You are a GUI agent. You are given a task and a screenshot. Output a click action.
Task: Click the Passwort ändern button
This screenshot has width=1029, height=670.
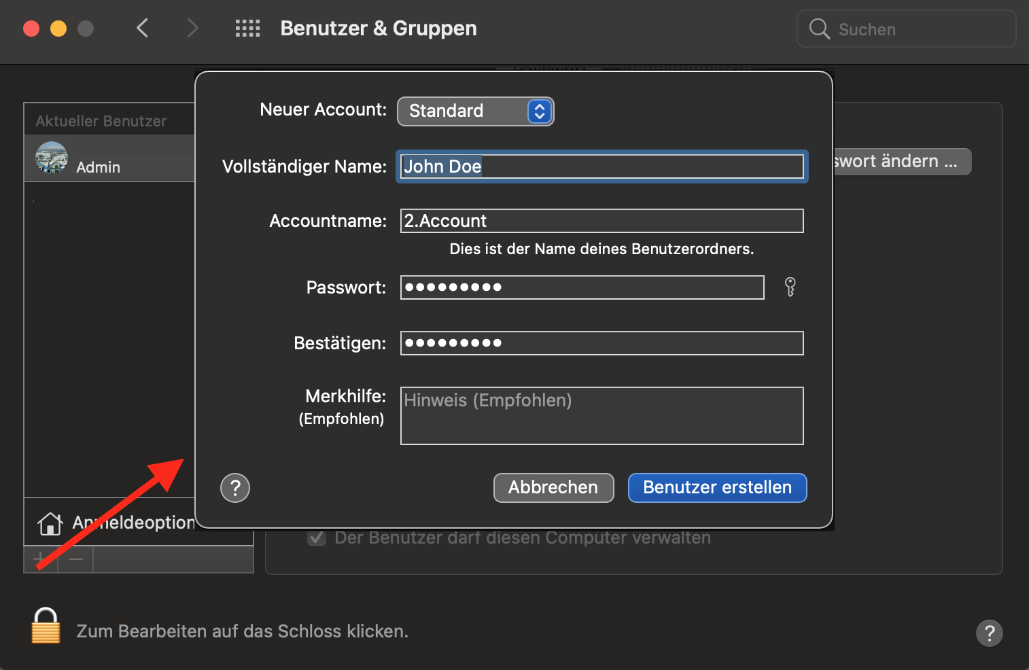901,162
